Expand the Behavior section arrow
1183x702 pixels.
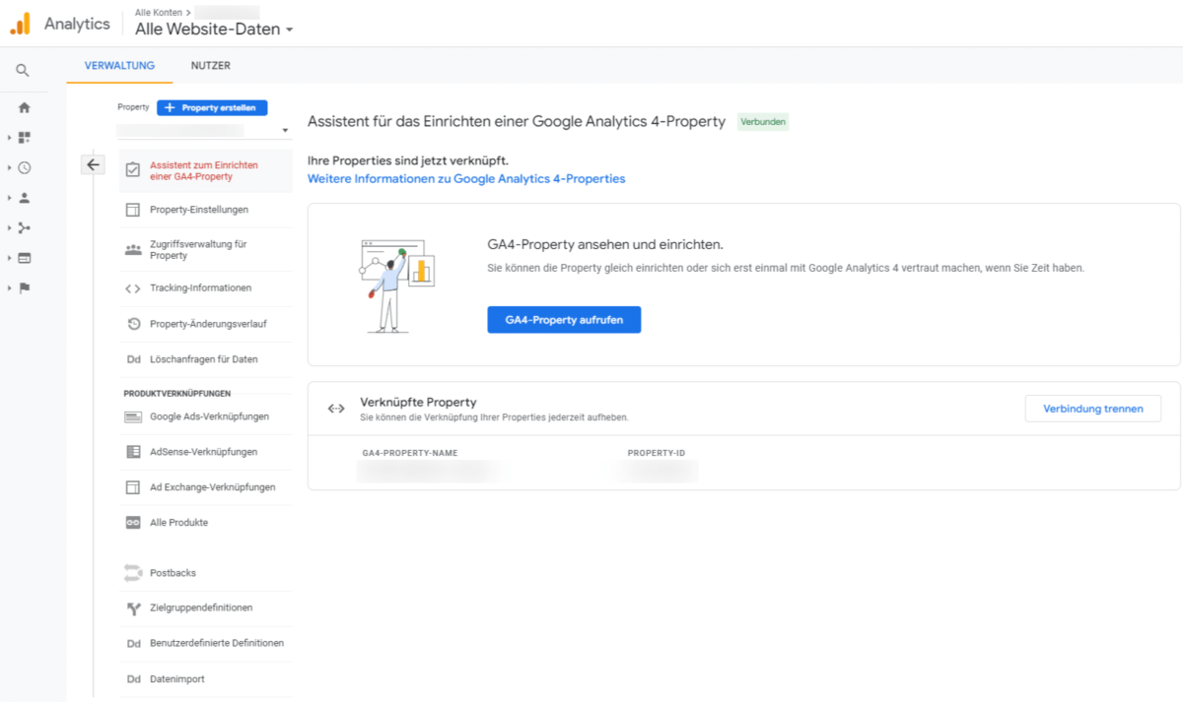[x=10, y=258]
